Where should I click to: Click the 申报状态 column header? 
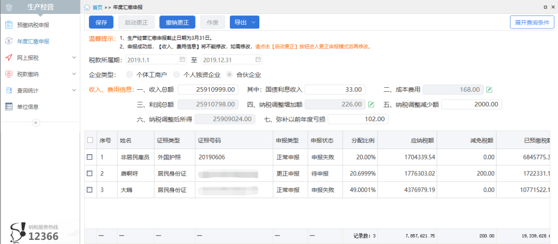pyautogui.click(x=325, y=140)
